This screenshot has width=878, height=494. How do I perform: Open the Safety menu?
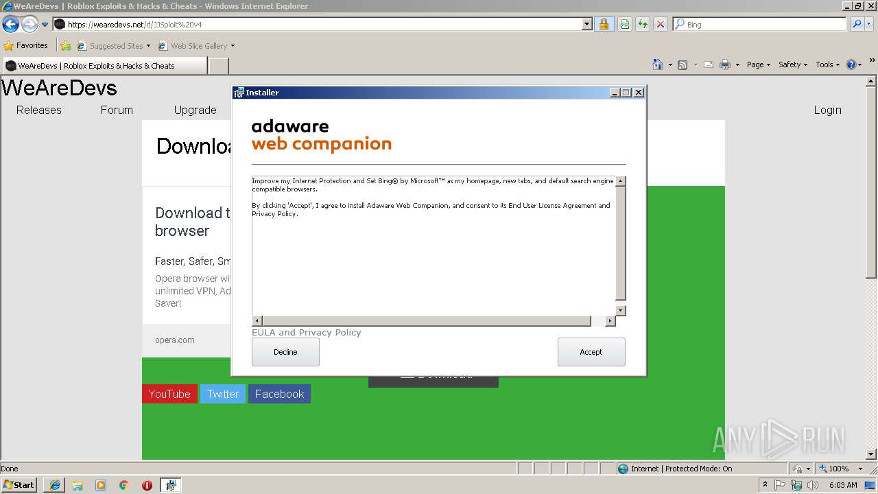pyautogui.click(x=793, y=64)
